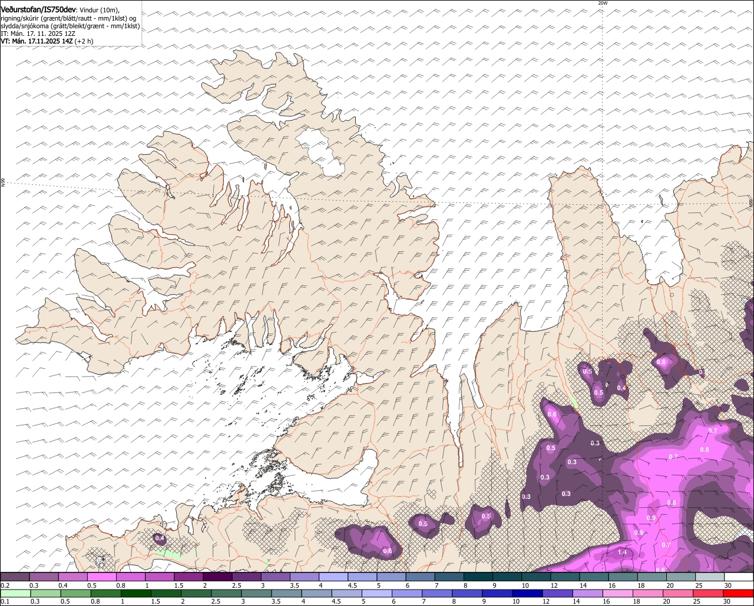Click the 0.4 value in the southwest peninsula
The image size is (754, 606).
pos(160,538)
